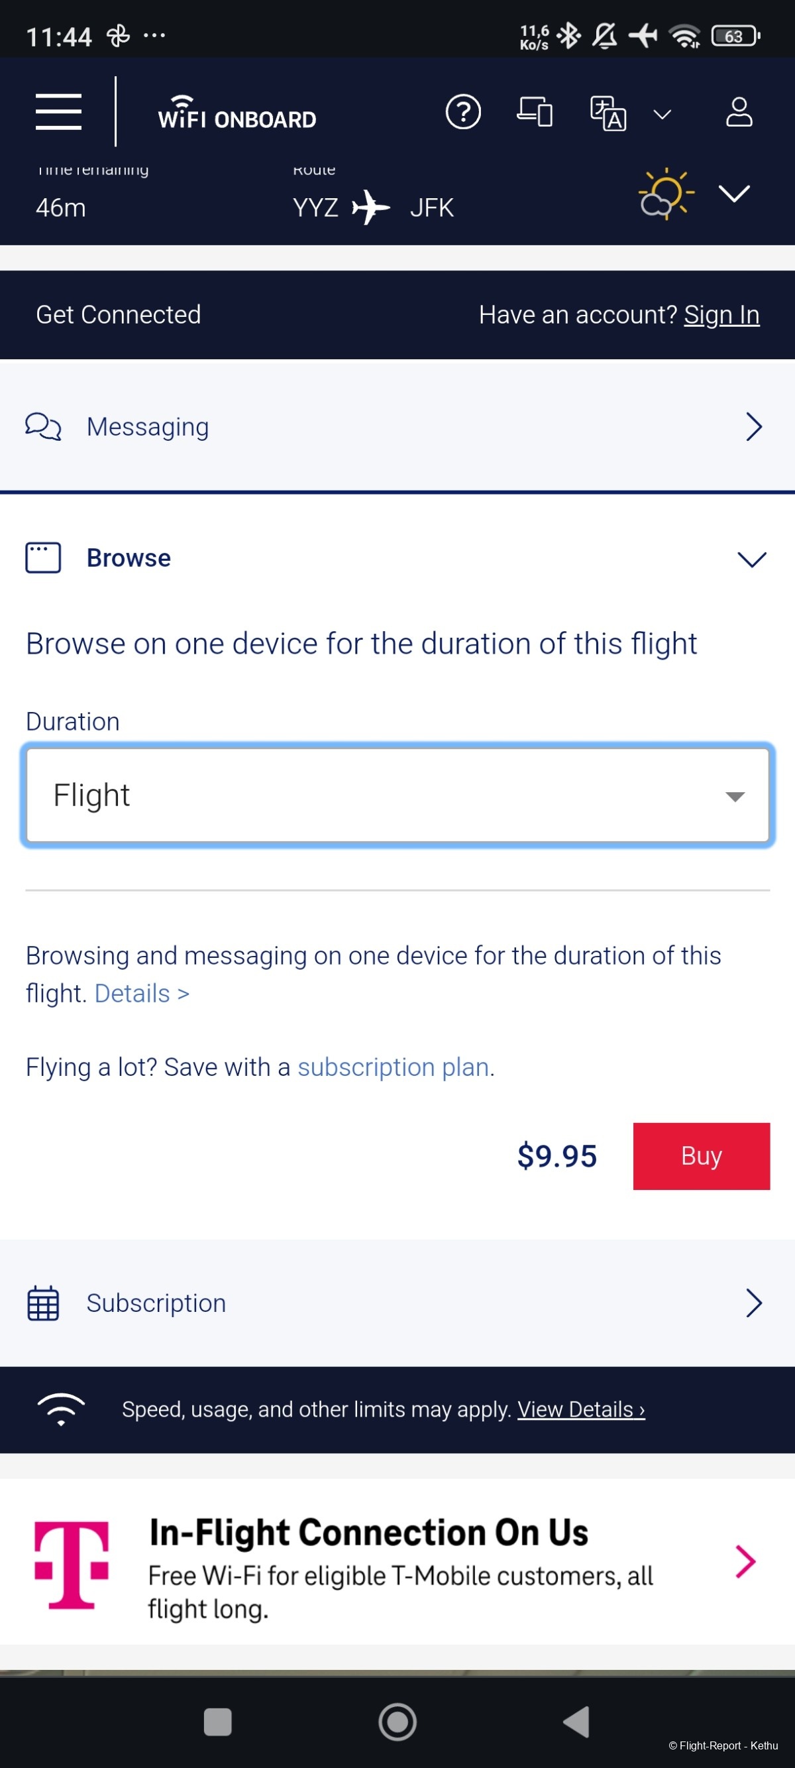Tap the weather sun-cloud icon
795x1768 pixels.
[x=666, y=194]
